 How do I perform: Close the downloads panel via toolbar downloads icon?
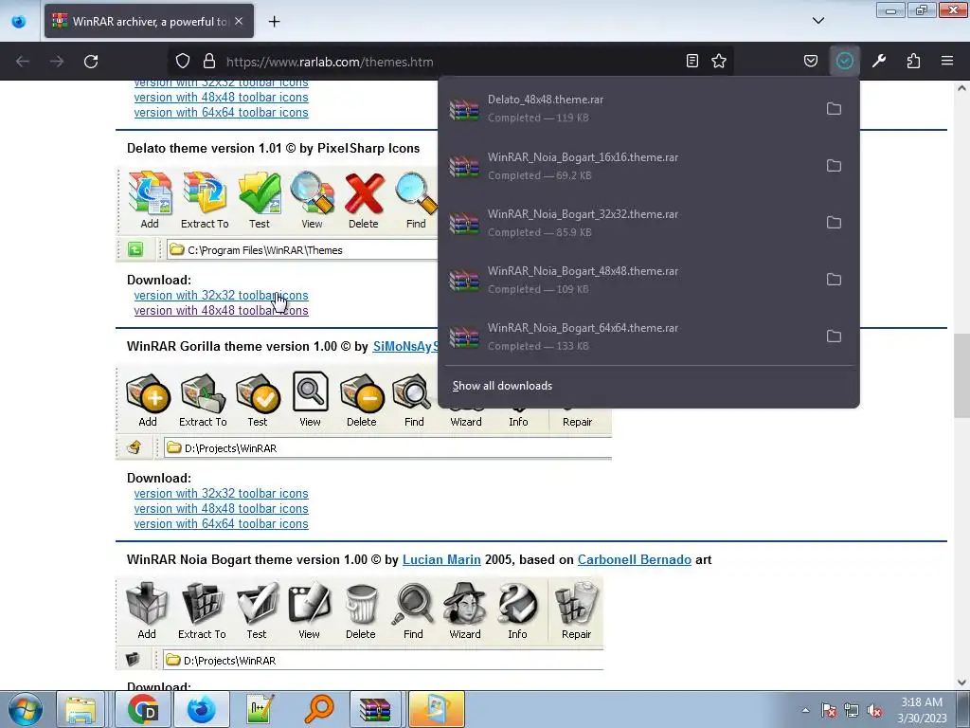tap(844, 62)
